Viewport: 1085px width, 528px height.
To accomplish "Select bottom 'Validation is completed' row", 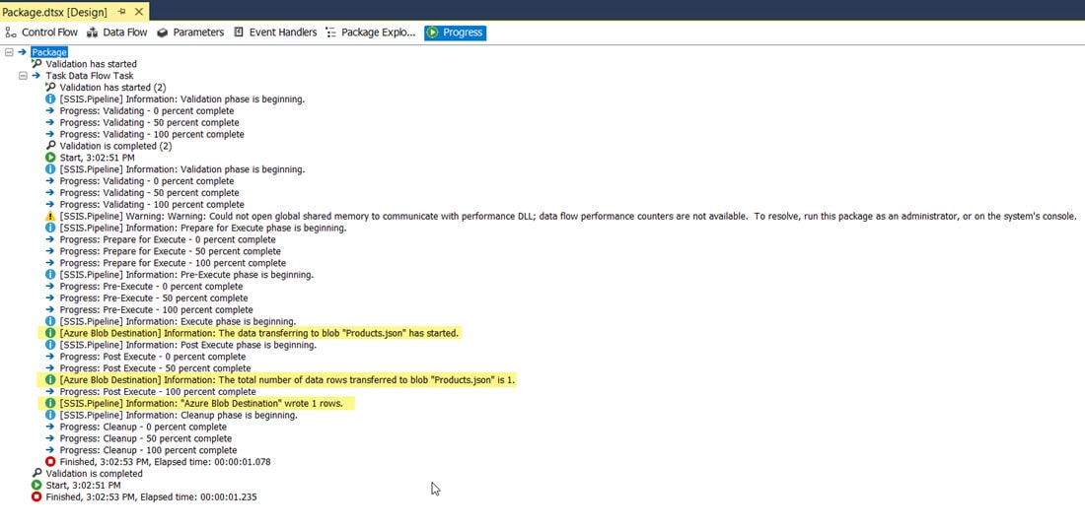I will pyautogui.click(x=94, y=474).
